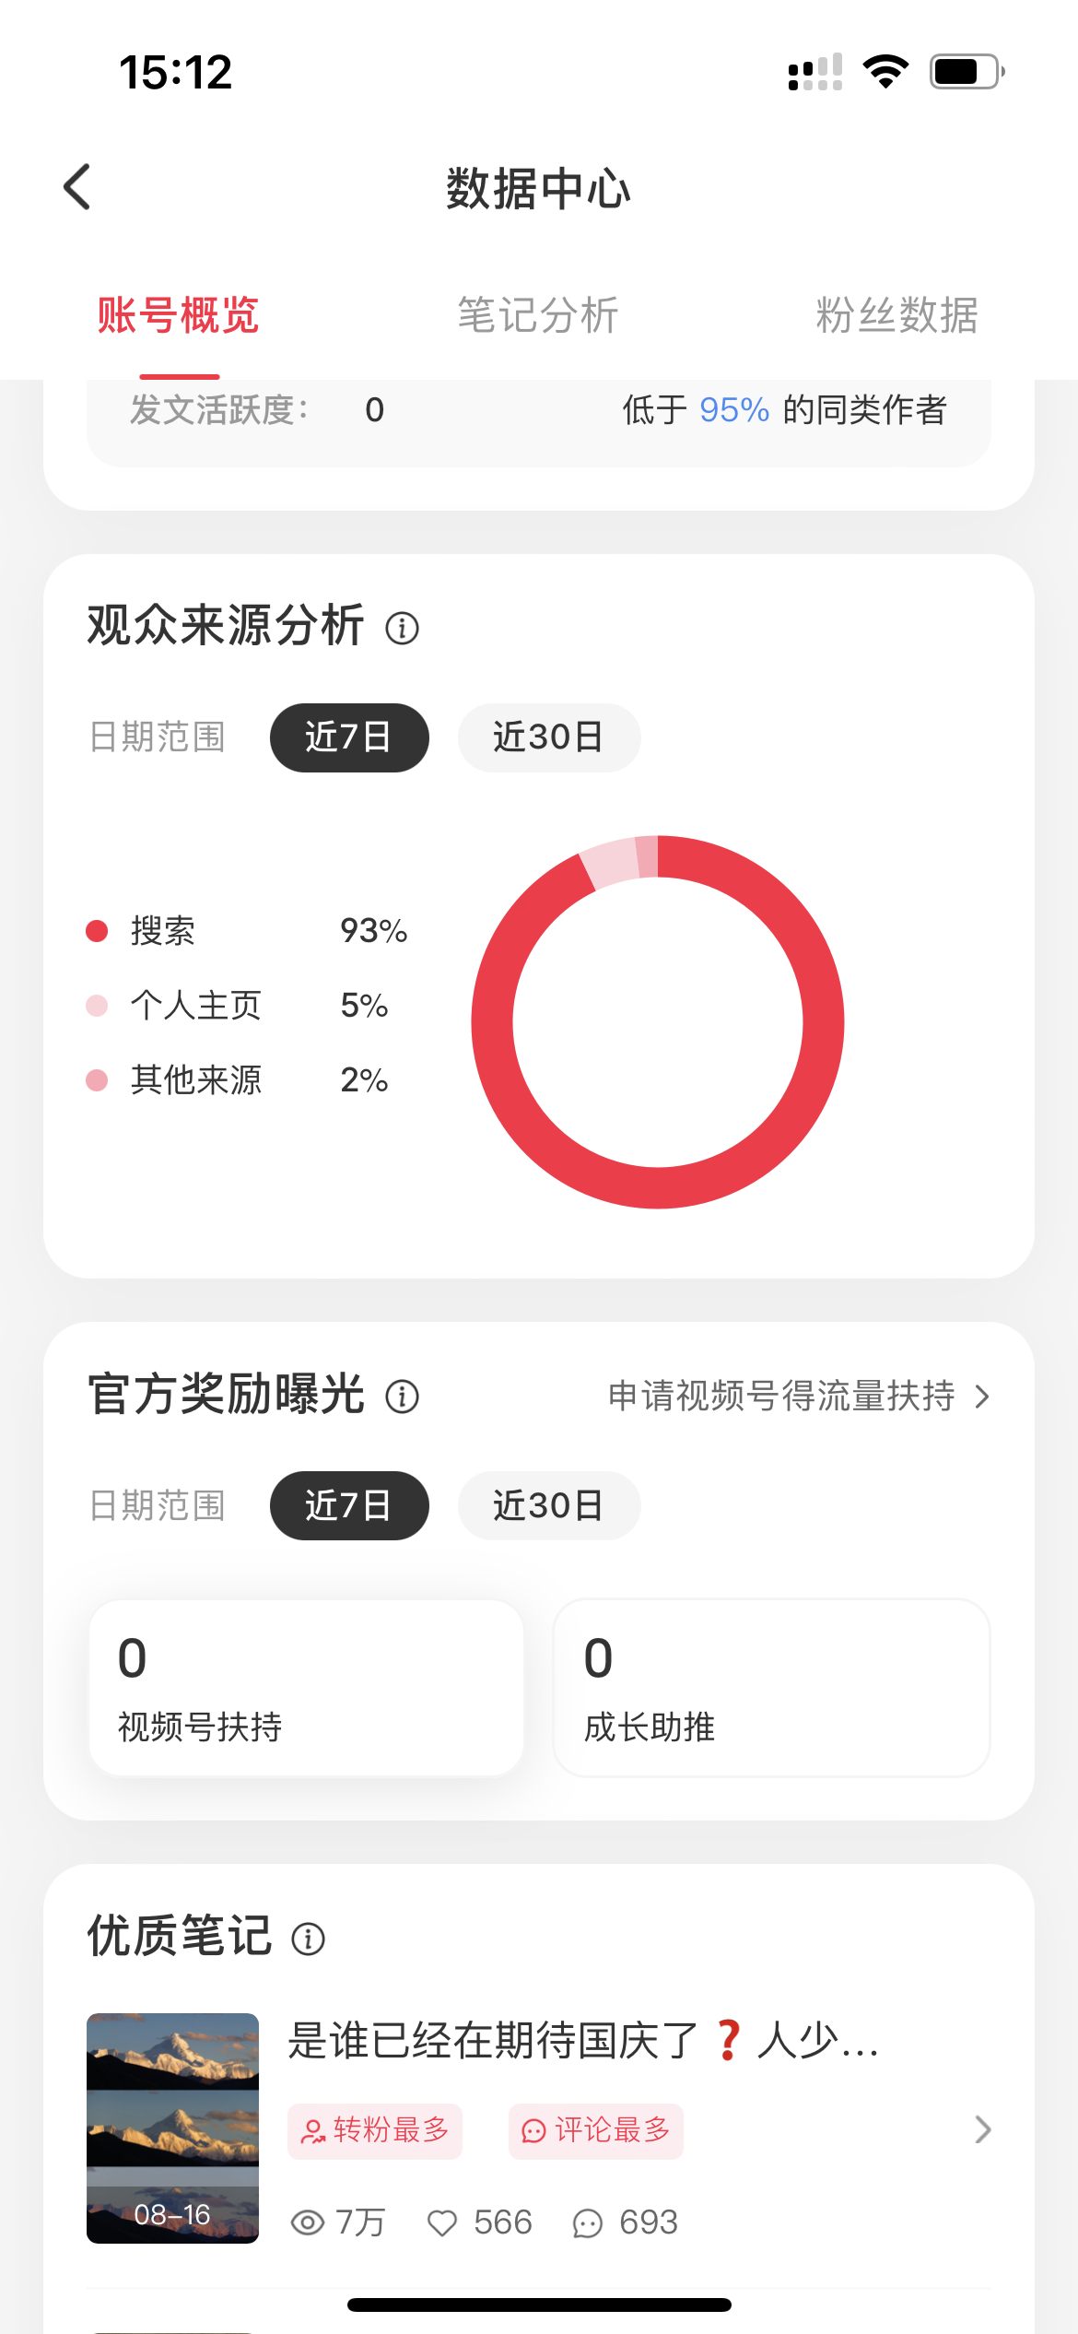Select 近30日 in official reward exposure
The image size is (1078, 2334).
tap(548, 1505)
